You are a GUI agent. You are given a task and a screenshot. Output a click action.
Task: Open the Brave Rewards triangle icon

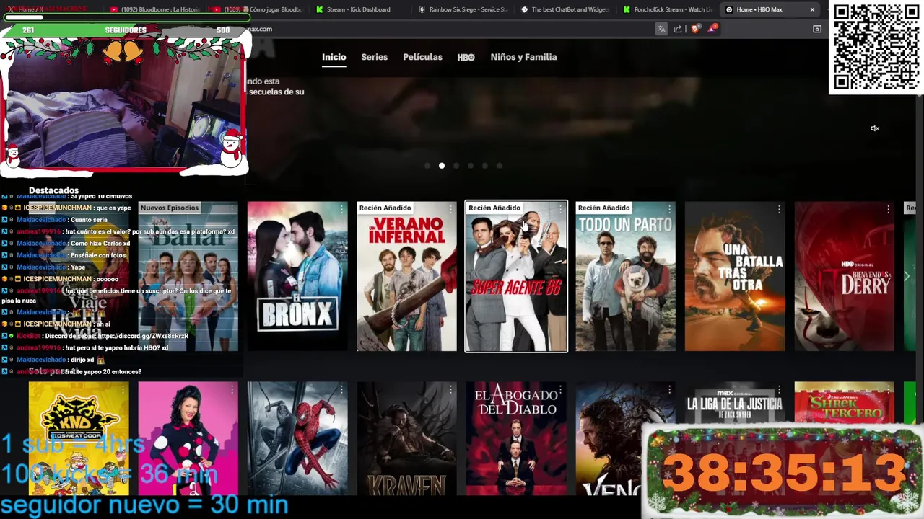712,29
